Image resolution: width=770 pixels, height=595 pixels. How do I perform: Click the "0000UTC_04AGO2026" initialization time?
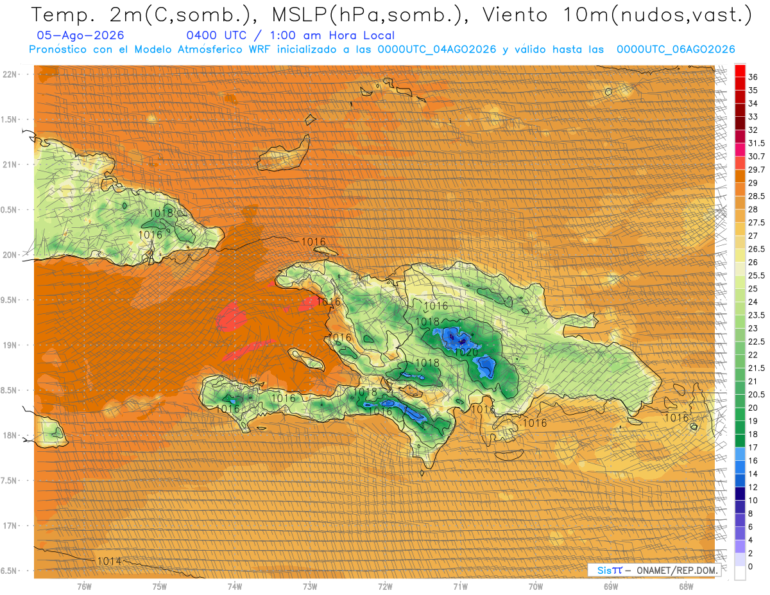tap(436, 49)
